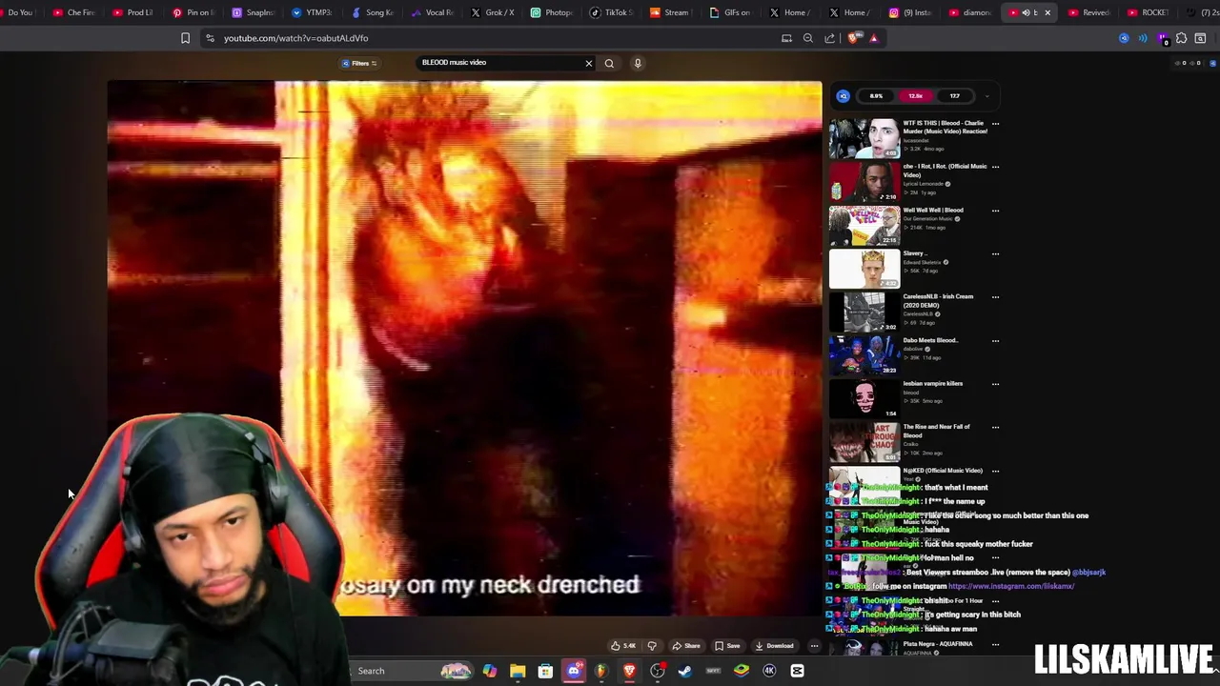The image size is (1220, 686).
Task: Open Steam from the taskbar
Action: pyautogui.click(x=684, y=671)
